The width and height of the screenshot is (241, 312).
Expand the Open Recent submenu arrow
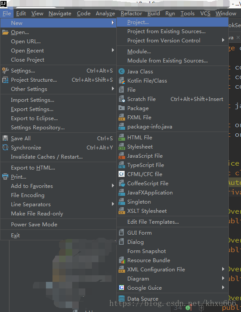pos(113,50)
